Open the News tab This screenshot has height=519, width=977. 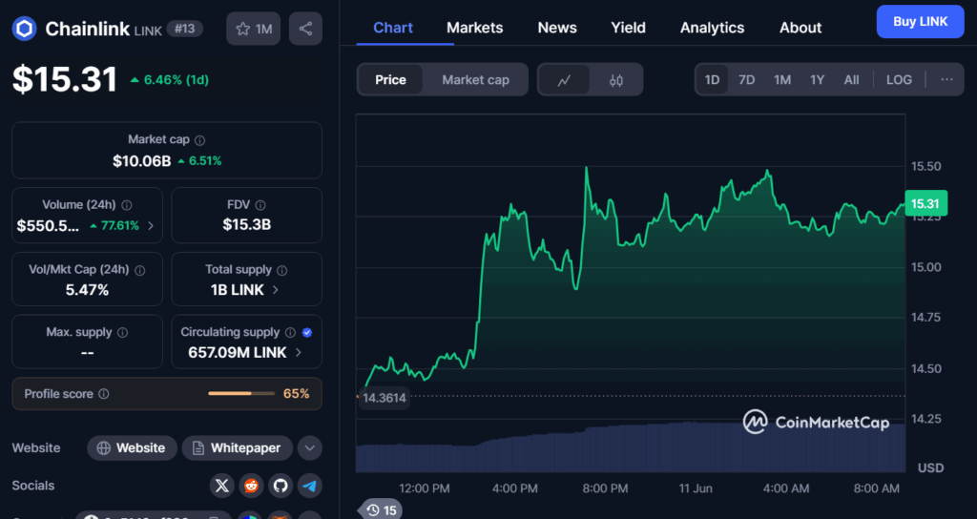click(557, 28)
